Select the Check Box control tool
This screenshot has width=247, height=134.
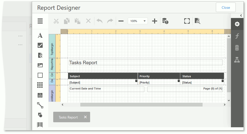click(x=40, y=45)
